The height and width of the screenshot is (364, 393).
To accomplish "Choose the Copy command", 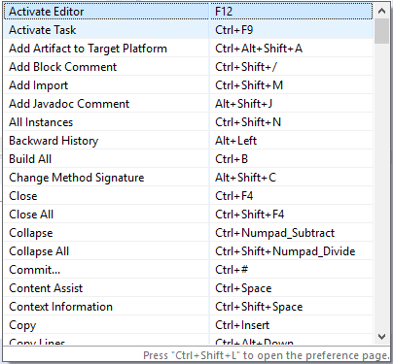I will coord(188,325).
